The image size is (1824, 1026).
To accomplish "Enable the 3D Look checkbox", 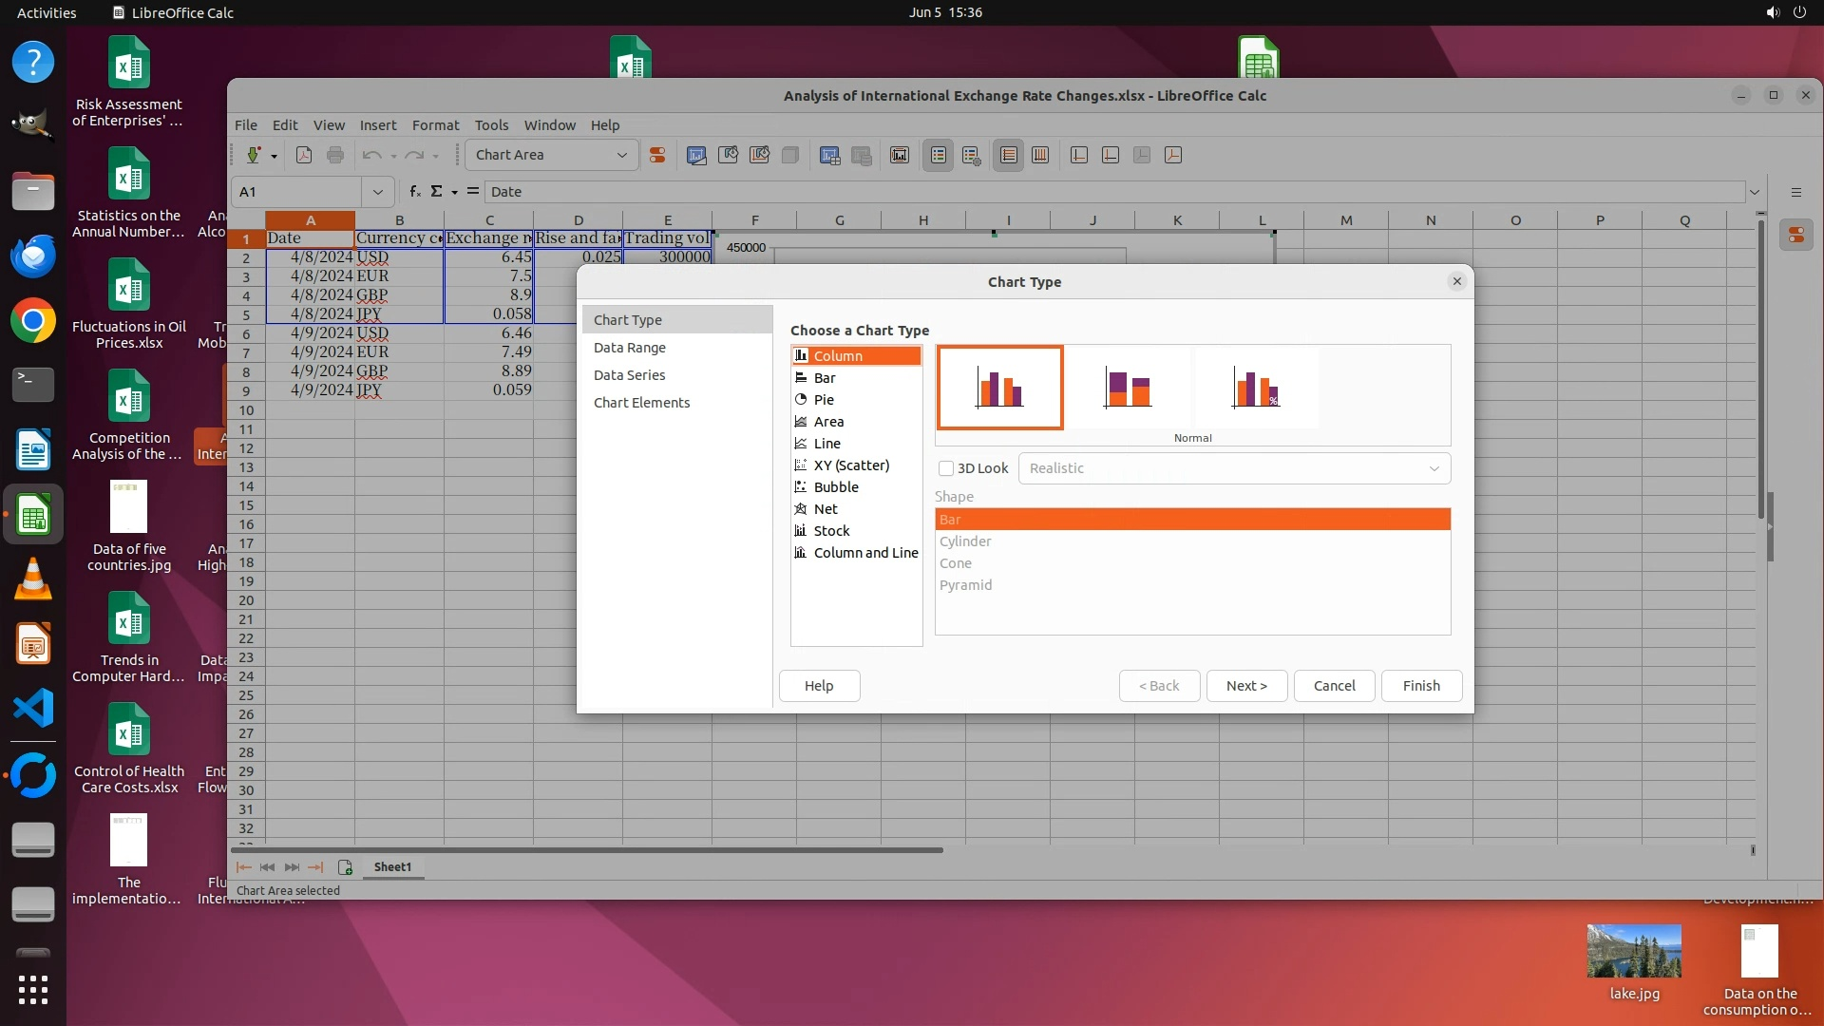I will [946, 468].
